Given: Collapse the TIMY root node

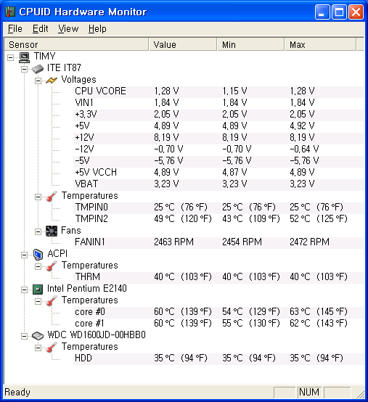Looking at the screenshot, I should click(10, 57).
